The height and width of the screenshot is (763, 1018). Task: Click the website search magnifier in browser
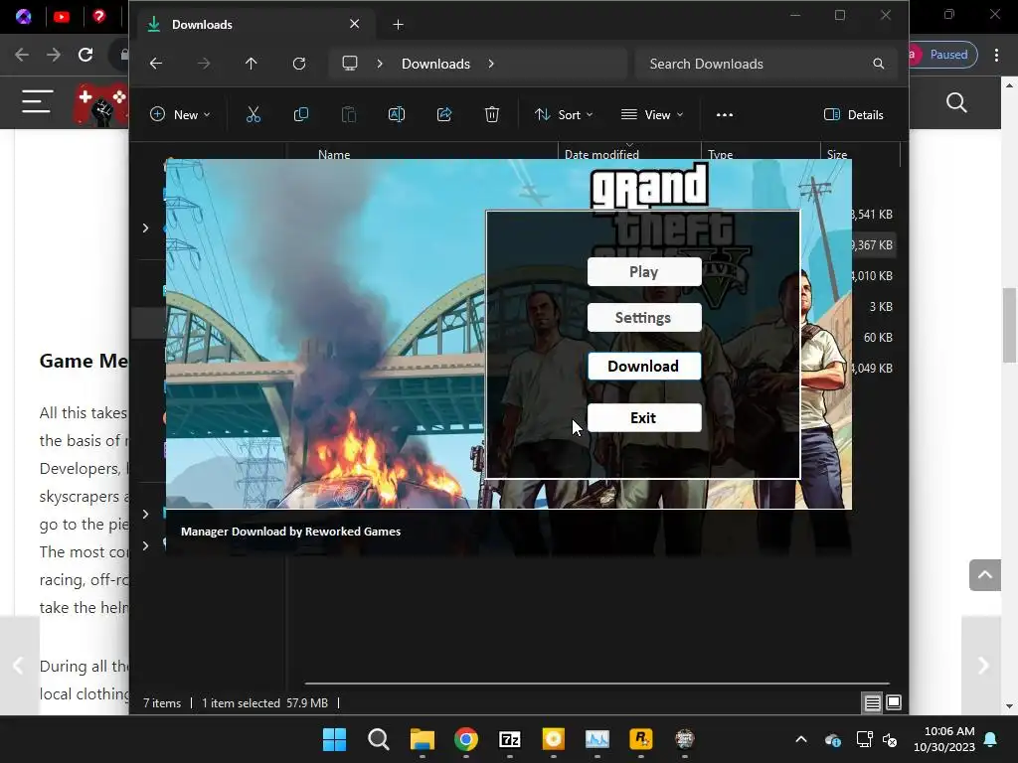956,102
